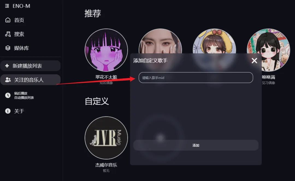Open the info icon next to 关于
This screenshot has width=295, height=181.
tap(8, 111)
